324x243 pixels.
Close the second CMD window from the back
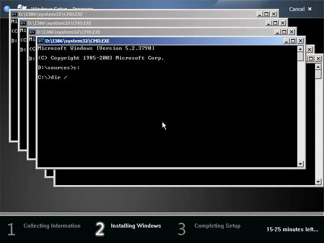pos(283,23)
